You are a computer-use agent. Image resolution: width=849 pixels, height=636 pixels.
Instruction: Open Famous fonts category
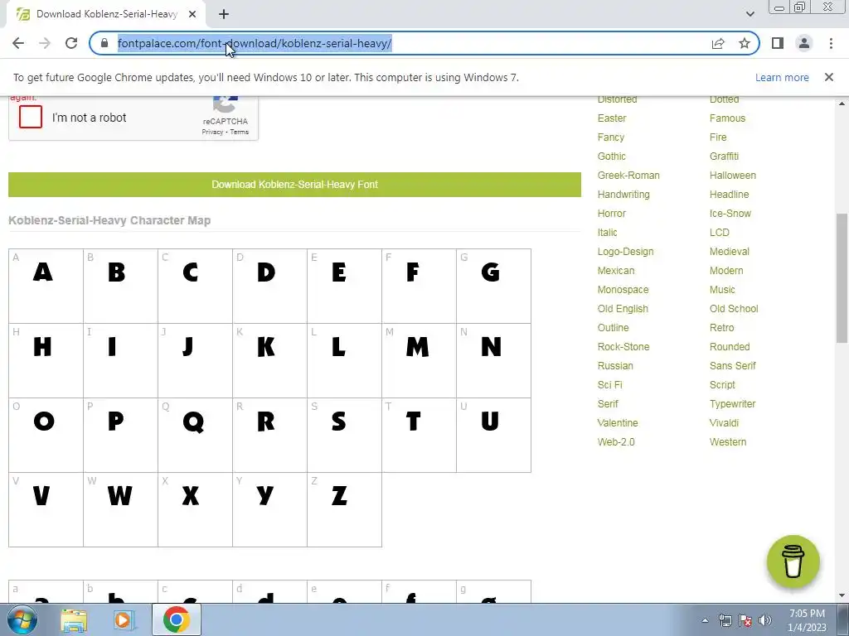(x=727, y=118)
